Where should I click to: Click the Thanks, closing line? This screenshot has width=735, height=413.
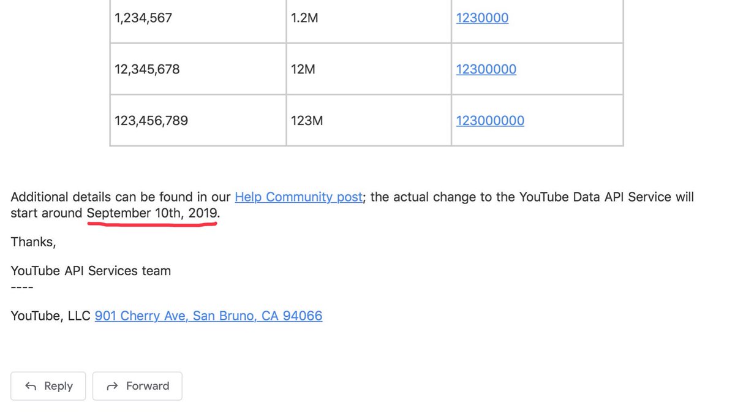(33, 242)
